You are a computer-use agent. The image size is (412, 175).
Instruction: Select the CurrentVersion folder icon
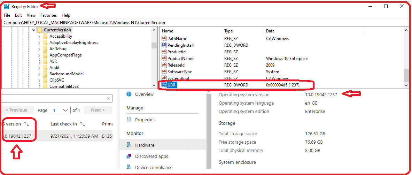point(39,30)
